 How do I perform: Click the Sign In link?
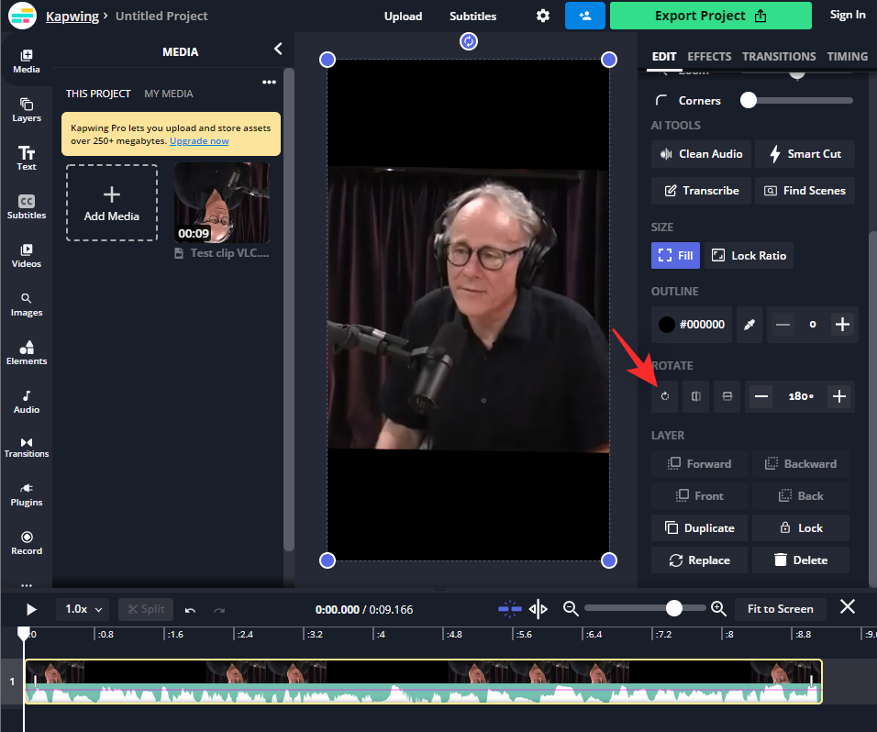pos(848,15)
